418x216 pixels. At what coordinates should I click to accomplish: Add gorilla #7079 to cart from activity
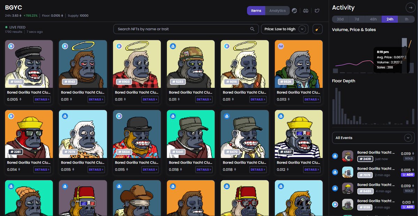[408, 175]
